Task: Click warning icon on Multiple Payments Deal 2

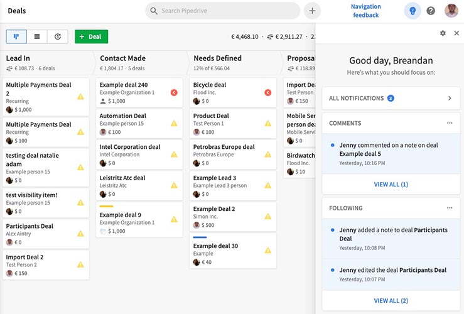Action: tap(80, 97)
